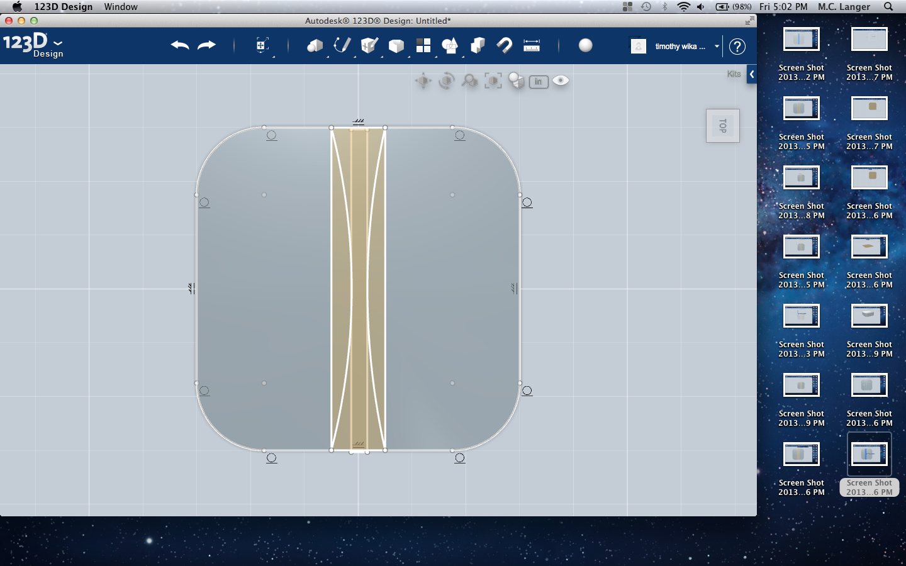Viewport: 906px width, 566px height.
Task: Toggle the eye visibility option
Action: coord(561,80)
